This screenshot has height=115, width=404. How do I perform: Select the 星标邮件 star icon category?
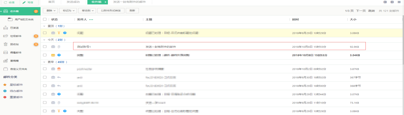tap(5, 85)
